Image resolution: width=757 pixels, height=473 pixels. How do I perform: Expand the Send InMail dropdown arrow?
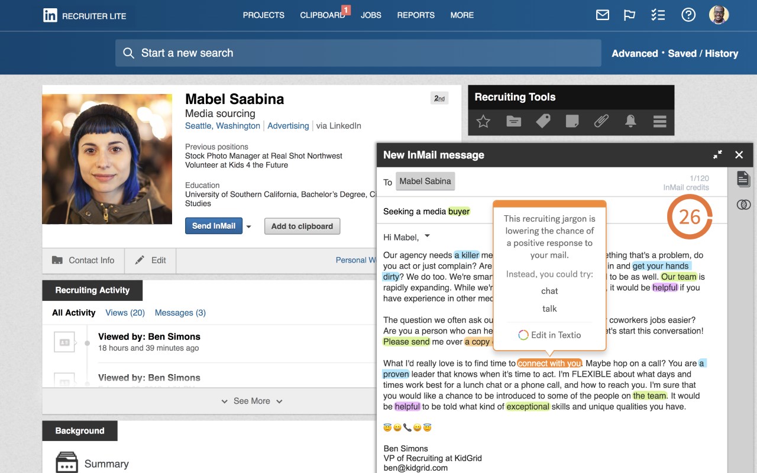[x=249, y=226]
